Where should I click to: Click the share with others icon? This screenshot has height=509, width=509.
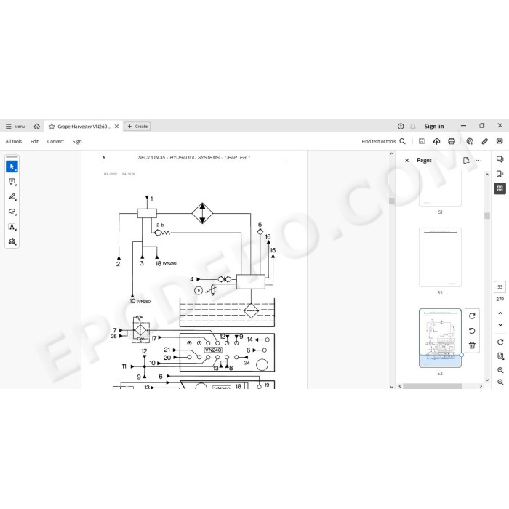pyautogui.click(x=470, y=141)
